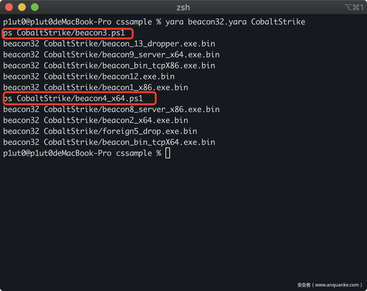Click the red close window button

[9, 7]
